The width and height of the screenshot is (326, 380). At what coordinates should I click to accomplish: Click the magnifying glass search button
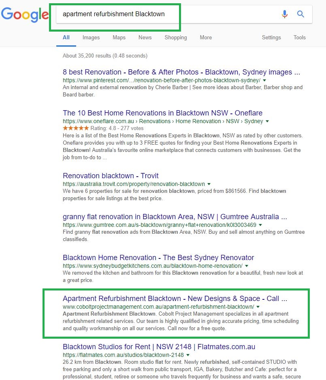(x=300, y=14)
